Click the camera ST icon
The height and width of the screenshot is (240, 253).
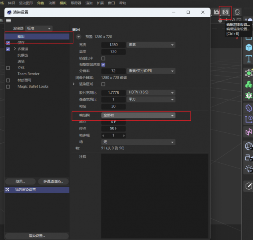click(x=249, y=158)
